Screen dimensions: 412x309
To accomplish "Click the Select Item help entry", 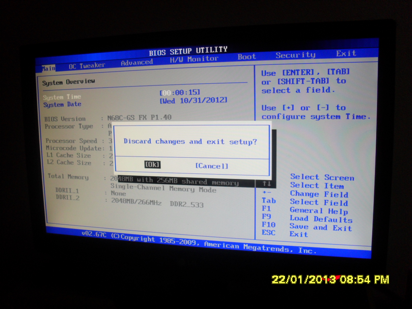I will pos(317,185).
